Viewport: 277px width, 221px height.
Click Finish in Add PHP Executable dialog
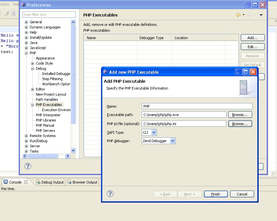216,194
